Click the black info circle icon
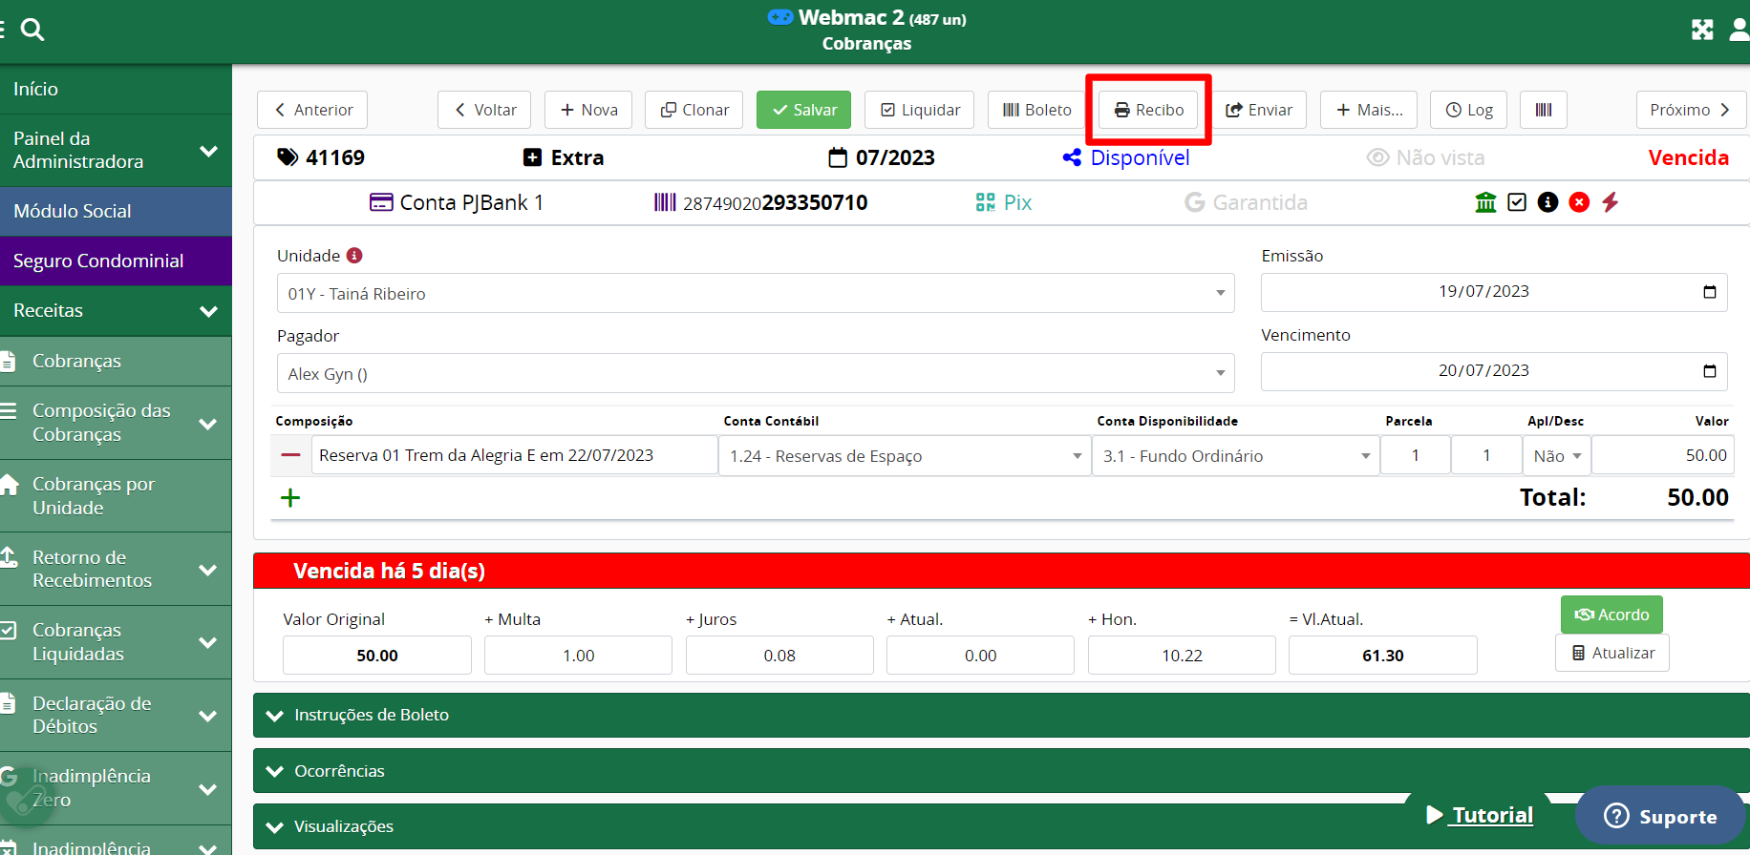Image resolution: width=1750 pixels, height=855 pixels. (x=1547, y=202)
